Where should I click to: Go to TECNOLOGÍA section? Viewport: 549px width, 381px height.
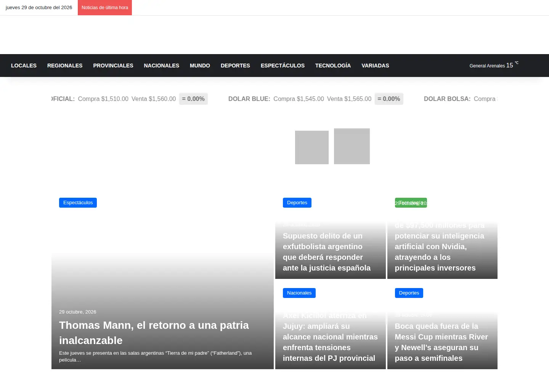tap(333, 66)
